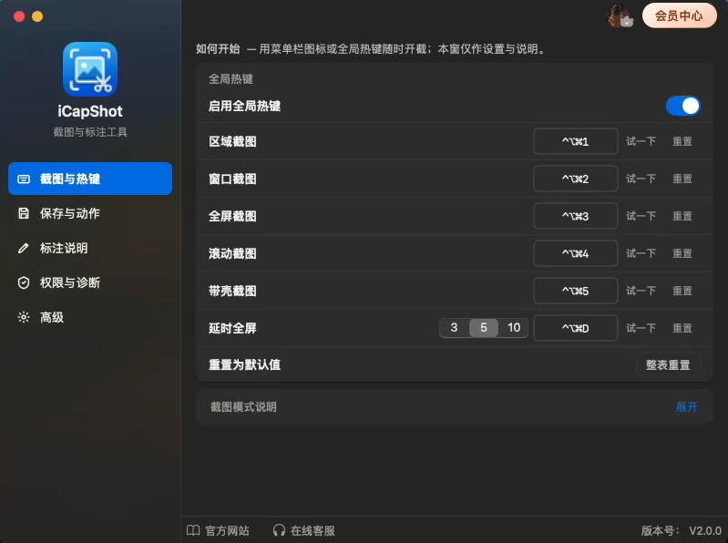The height and width of the screenshot is (543, 728).
Task: Click 试一下 for 区域截图
Action: click(x=641, y=141)
